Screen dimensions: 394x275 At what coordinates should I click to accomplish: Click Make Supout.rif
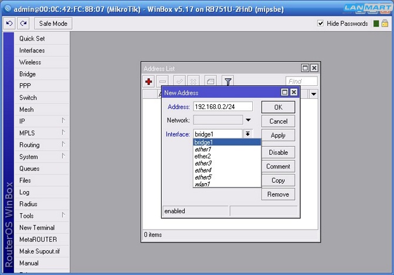42,251
